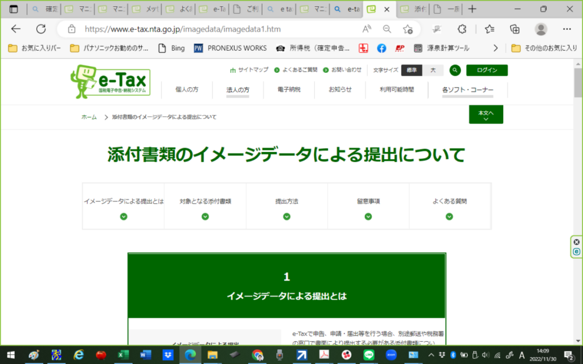Expand the イメージデータによる提出とは section
This screenshot has height=364, width=583.
point(124,217)
